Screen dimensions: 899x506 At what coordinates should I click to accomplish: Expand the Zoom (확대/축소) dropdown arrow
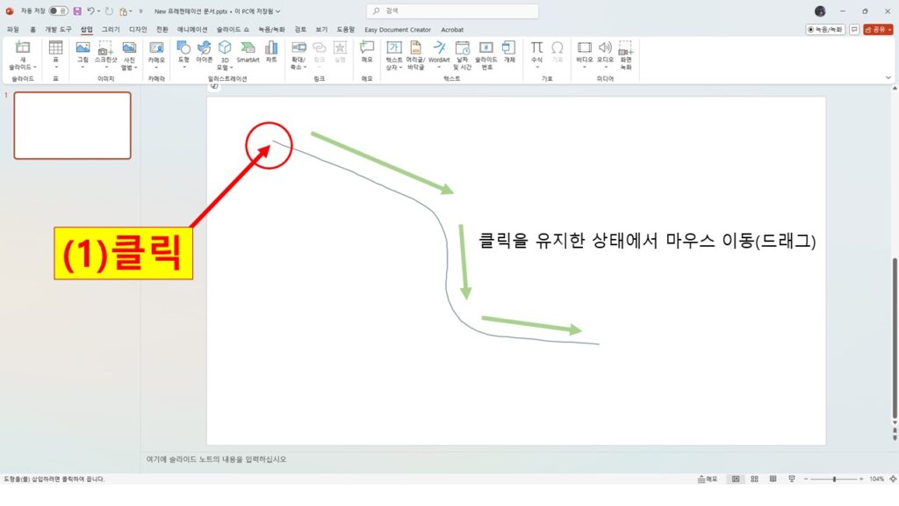[x=305, y=67]
